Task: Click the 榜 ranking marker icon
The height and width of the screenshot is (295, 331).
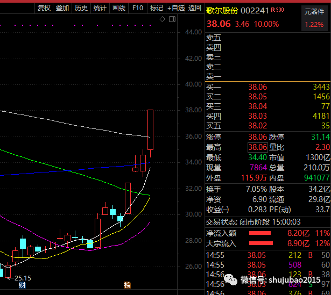Action: click(127, 285)
